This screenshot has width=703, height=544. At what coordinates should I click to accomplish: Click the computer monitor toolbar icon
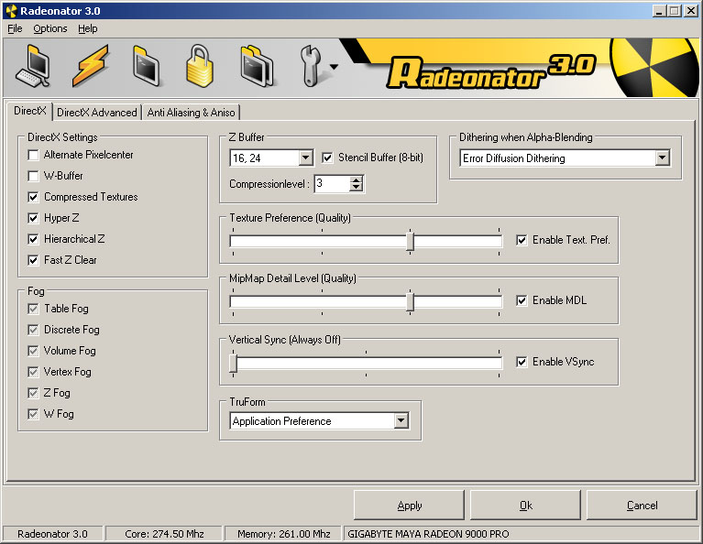tap(32, 66)
